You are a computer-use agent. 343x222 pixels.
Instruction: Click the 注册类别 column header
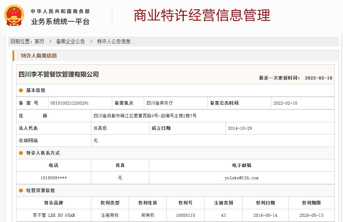click(x=224, y=203)
